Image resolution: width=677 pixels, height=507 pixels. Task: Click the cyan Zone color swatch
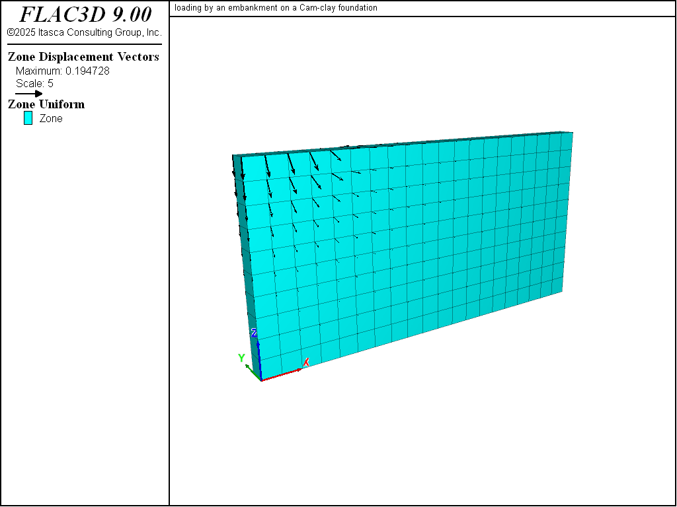[28, 118]
